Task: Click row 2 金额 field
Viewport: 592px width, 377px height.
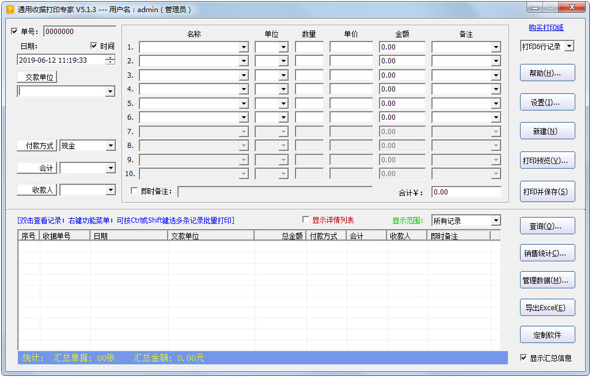Action: pos(402,61)
